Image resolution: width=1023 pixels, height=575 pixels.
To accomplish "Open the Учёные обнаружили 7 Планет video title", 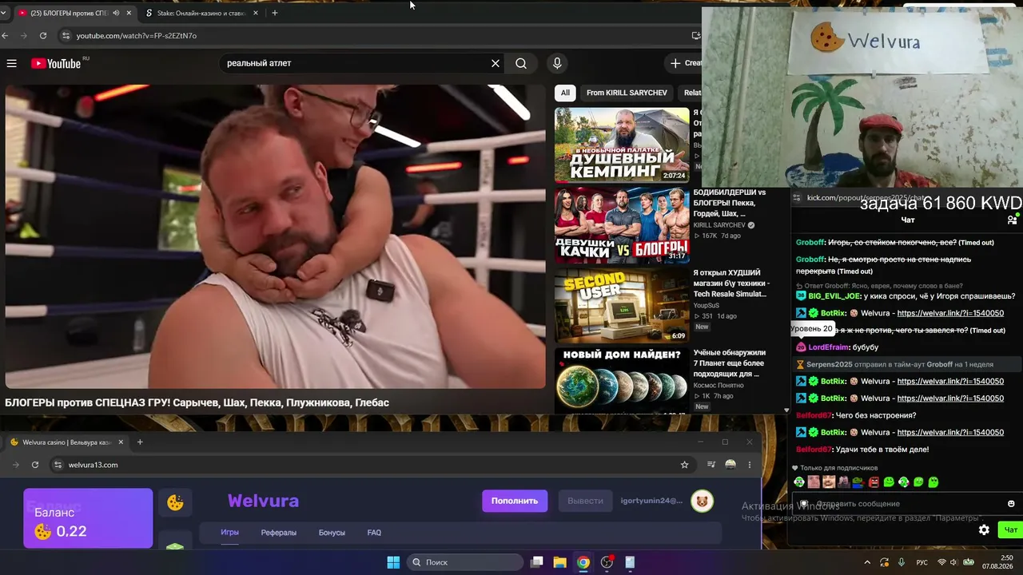I will [x=730, y=363].
